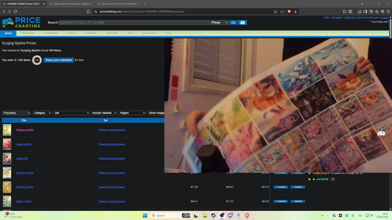Open the Prices search type dropdown
392x220 pixels.
pos(220,23)
